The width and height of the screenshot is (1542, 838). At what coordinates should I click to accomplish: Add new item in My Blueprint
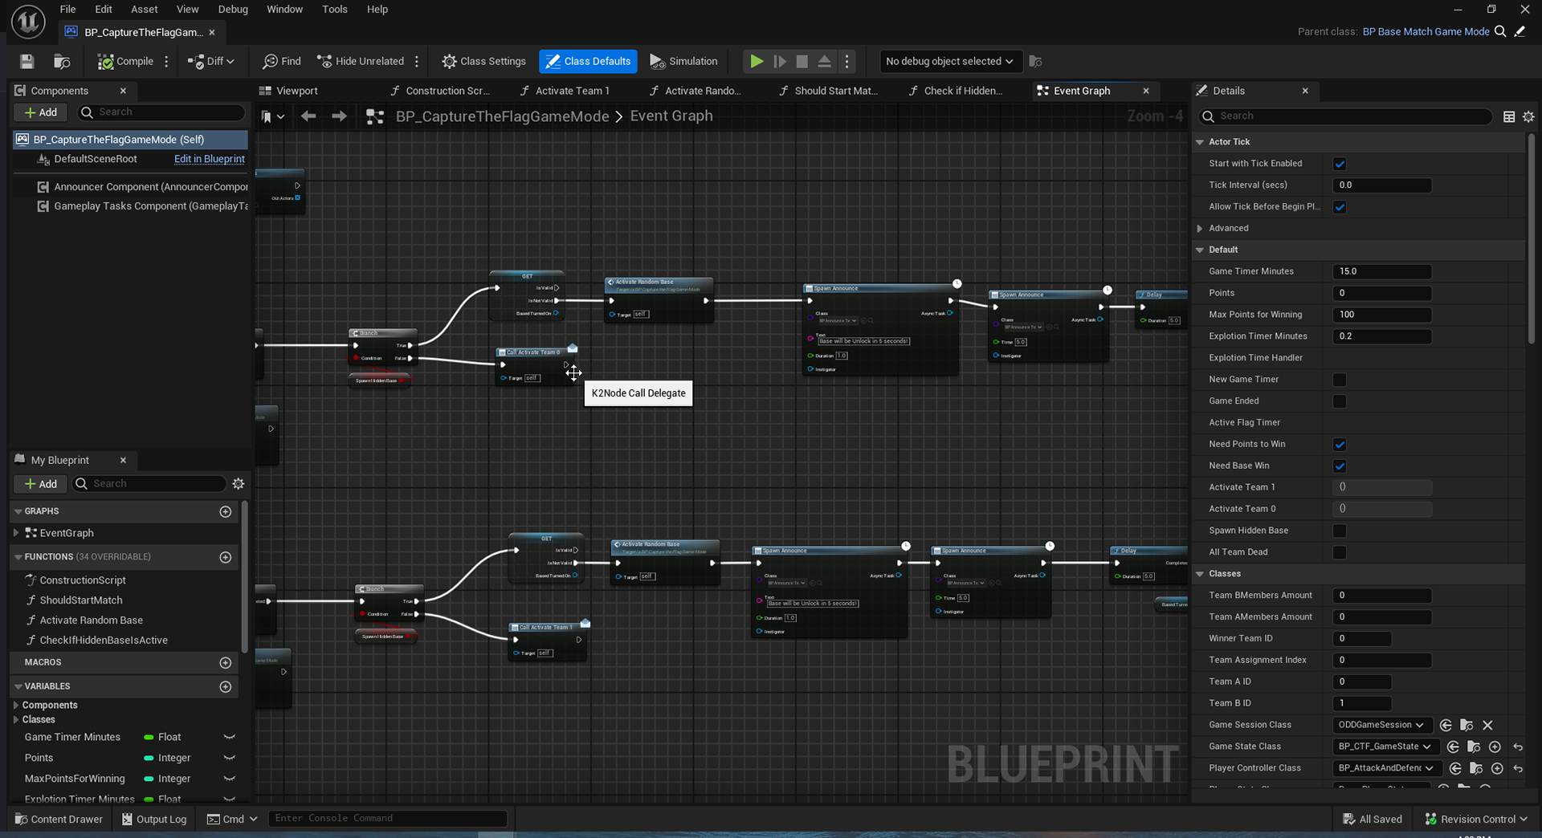pos(41,483)
